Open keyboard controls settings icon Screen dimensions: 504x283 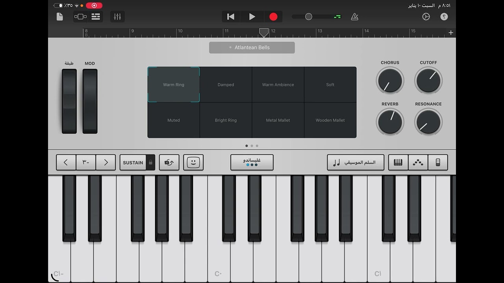(438, 162)
